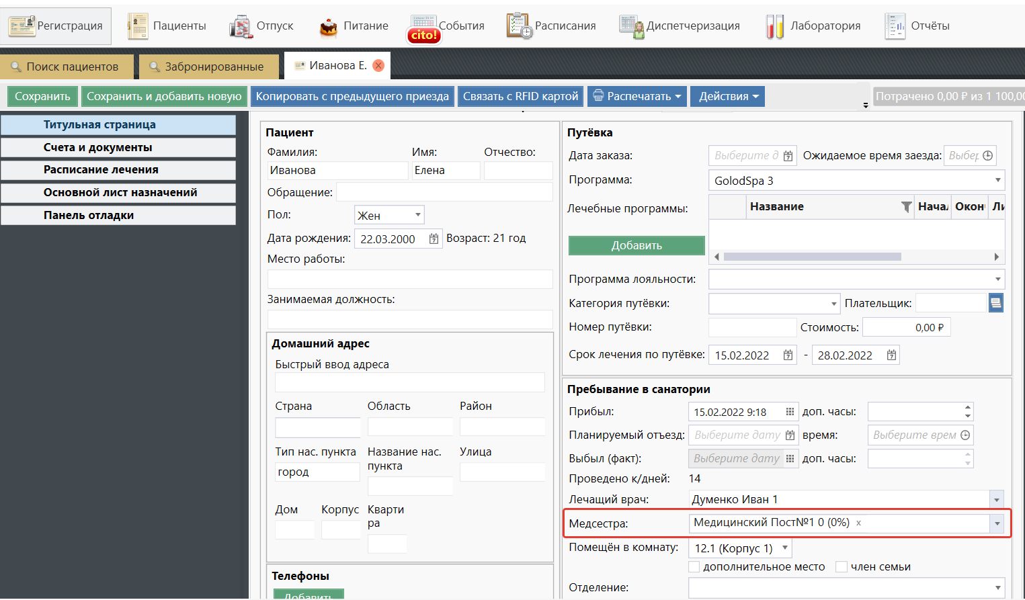The width and height of the screenshot is (1025, 600).
Task: Expand the Пол dropdown
Action: pos(417,215)
